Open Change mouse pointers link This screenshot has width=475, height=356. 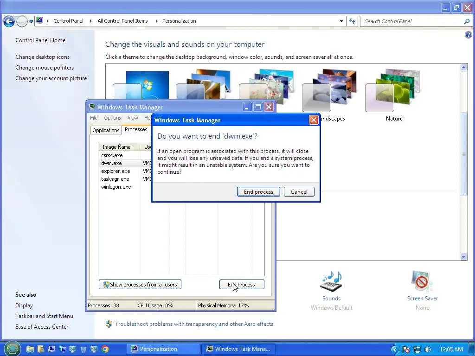pyautogui.click(x=45, y=68)
